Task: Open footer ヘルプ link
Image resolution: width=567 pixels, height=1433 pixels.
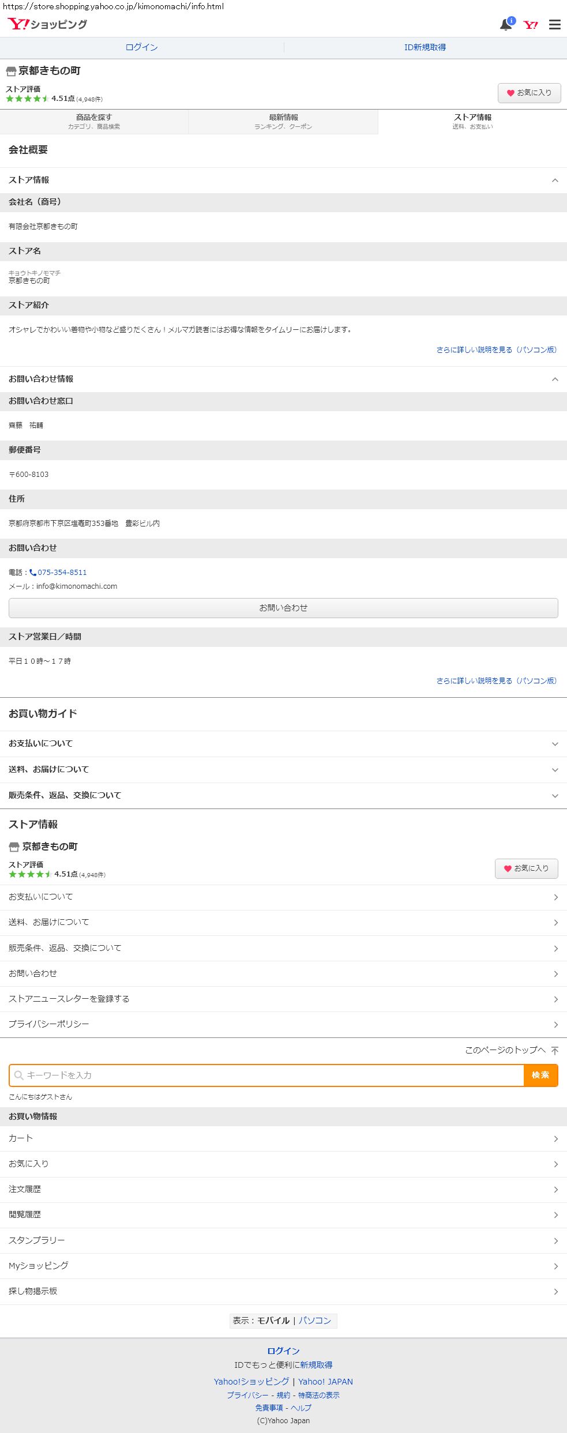Action: pyautogui.click(x=301, y=1408)
